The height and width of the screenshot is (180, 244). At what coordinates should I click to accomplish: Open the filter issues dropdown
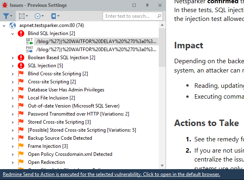coord(8,16)
